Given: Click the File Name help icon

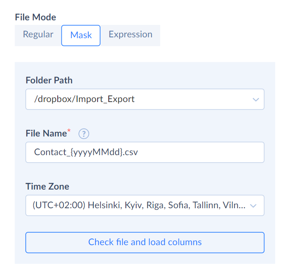Looking at the screenshot, I should pyautogui.click(x=84, y=134).
